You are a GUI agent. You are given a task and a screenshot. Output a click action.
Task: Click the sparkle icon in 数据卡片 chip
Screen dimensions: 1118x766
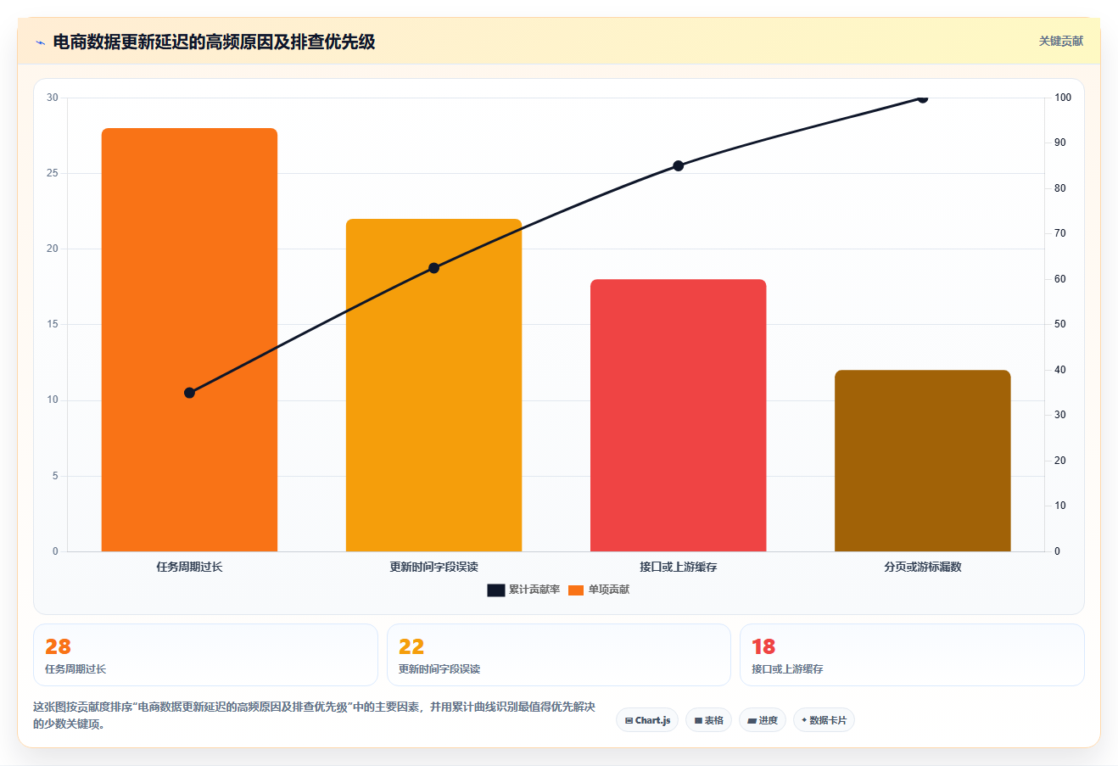click(x=804, y=720)
